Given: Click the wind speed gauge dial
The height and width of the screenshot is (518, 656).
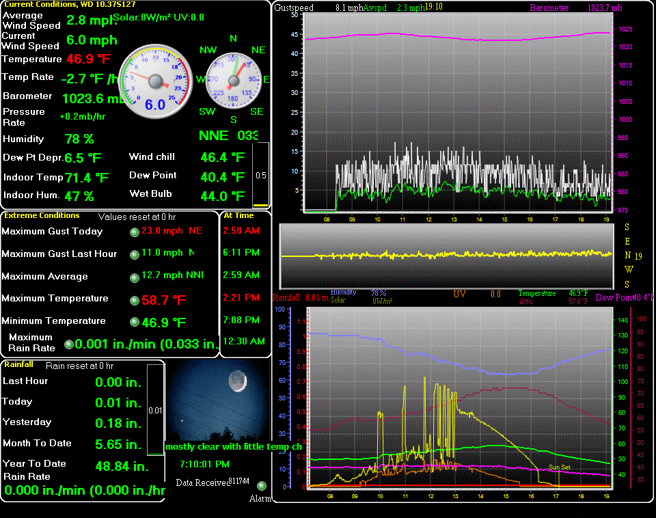Looking at the screenshot, I should (x=156, y=81).
